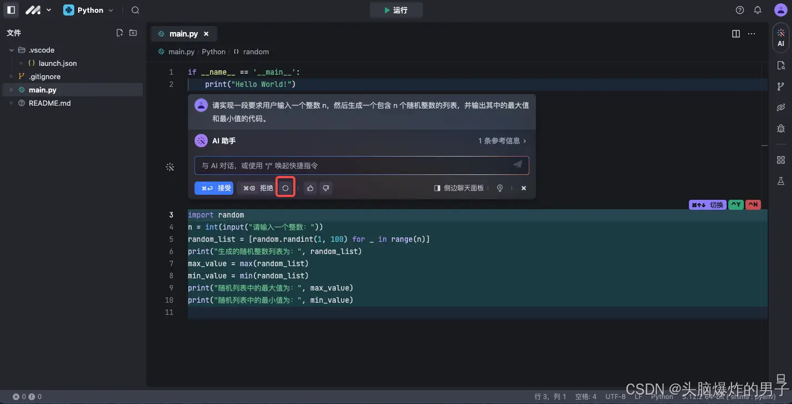The image size is (792, 404).
Task: Select the flask testing panel icon
Action: click(x=780, y=180)
